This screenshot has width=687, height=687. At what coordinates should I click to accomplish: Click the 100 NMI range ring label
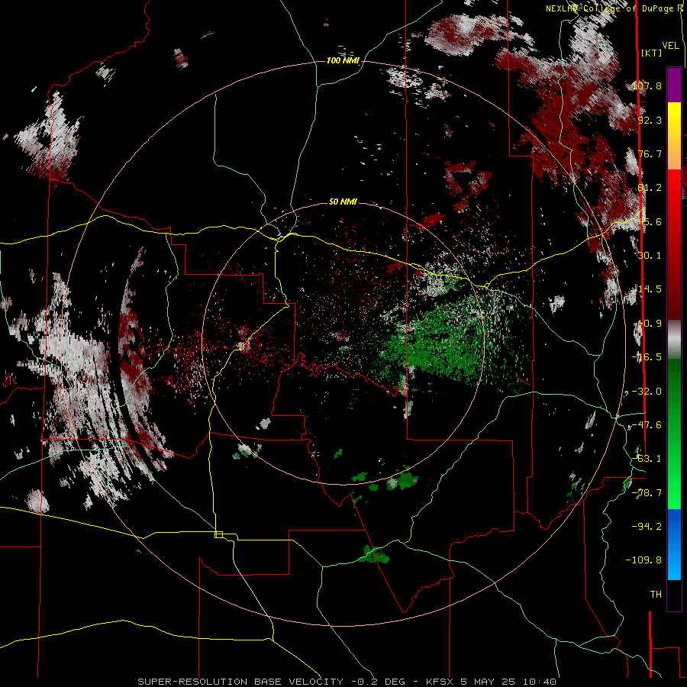pyautogui.click(x=343, y=60)
